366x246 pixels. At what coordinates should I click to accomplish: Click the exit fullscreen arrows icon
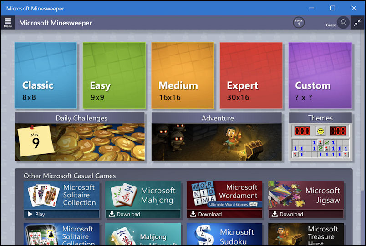[357, 23]
